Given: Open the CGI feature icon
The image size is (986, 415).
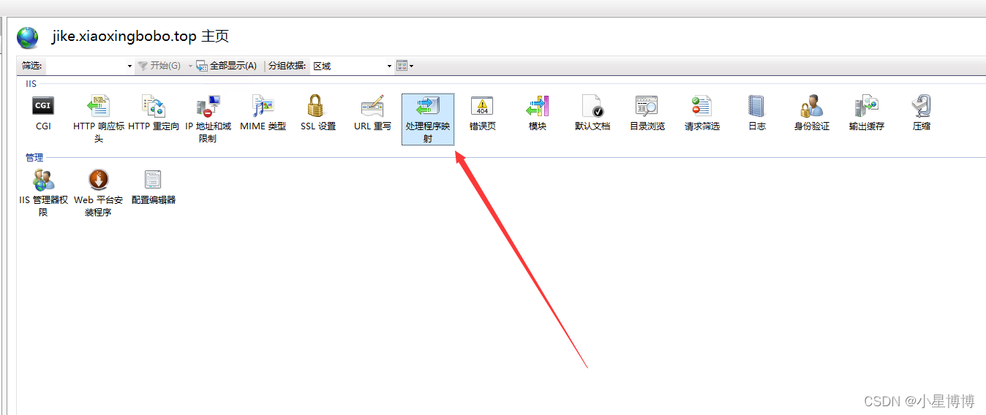Looking at the screenshot, I should pyautogui.click(x=43, y=106).
